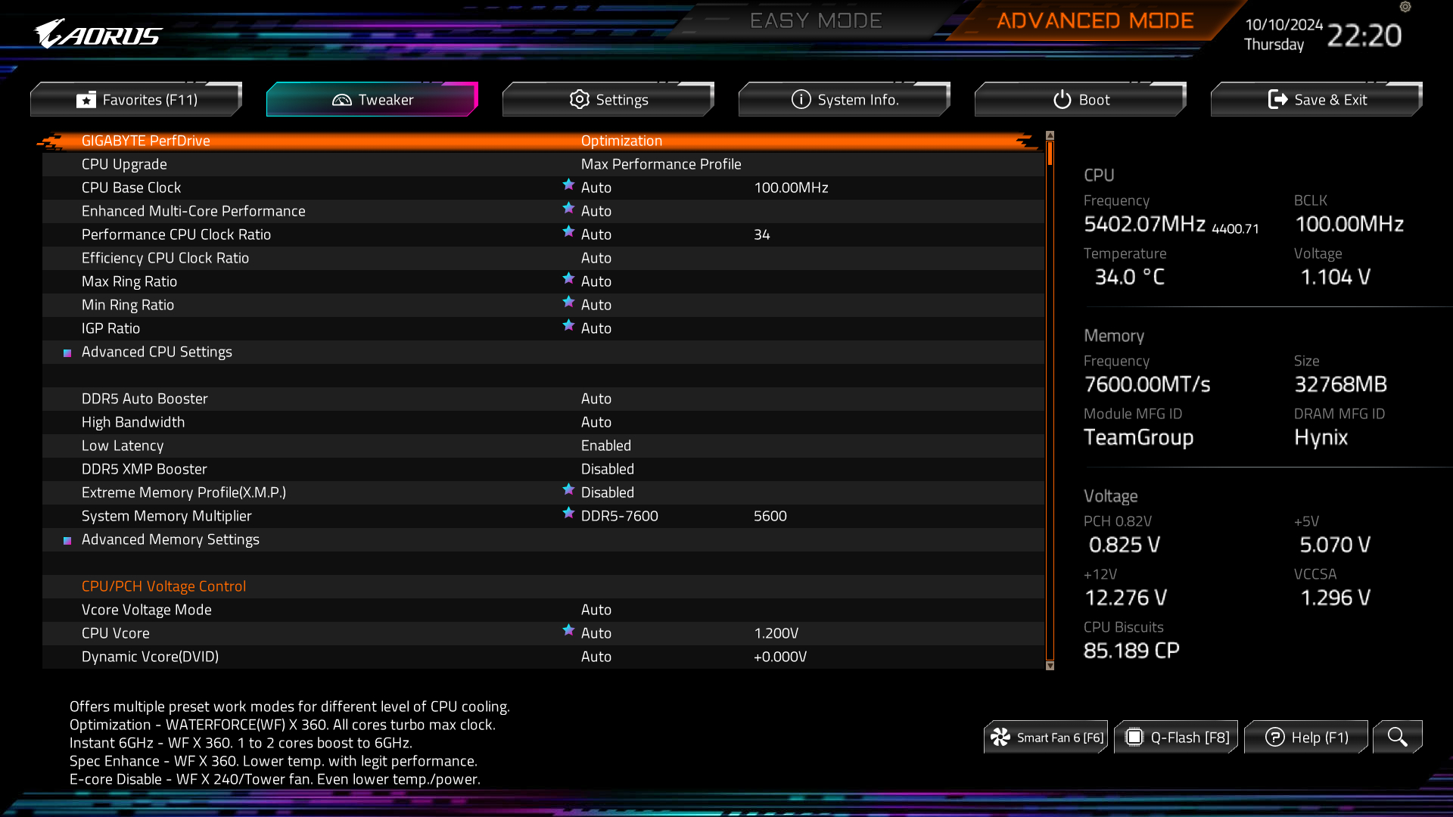Click the magnifying glass search icon
The image size is (1453, 817).
click(x=1397, y=737)
